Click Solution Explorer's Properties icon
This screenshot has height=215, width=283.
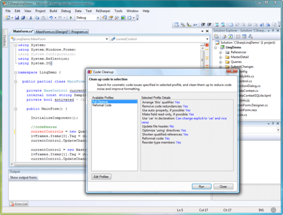(216, 37)
